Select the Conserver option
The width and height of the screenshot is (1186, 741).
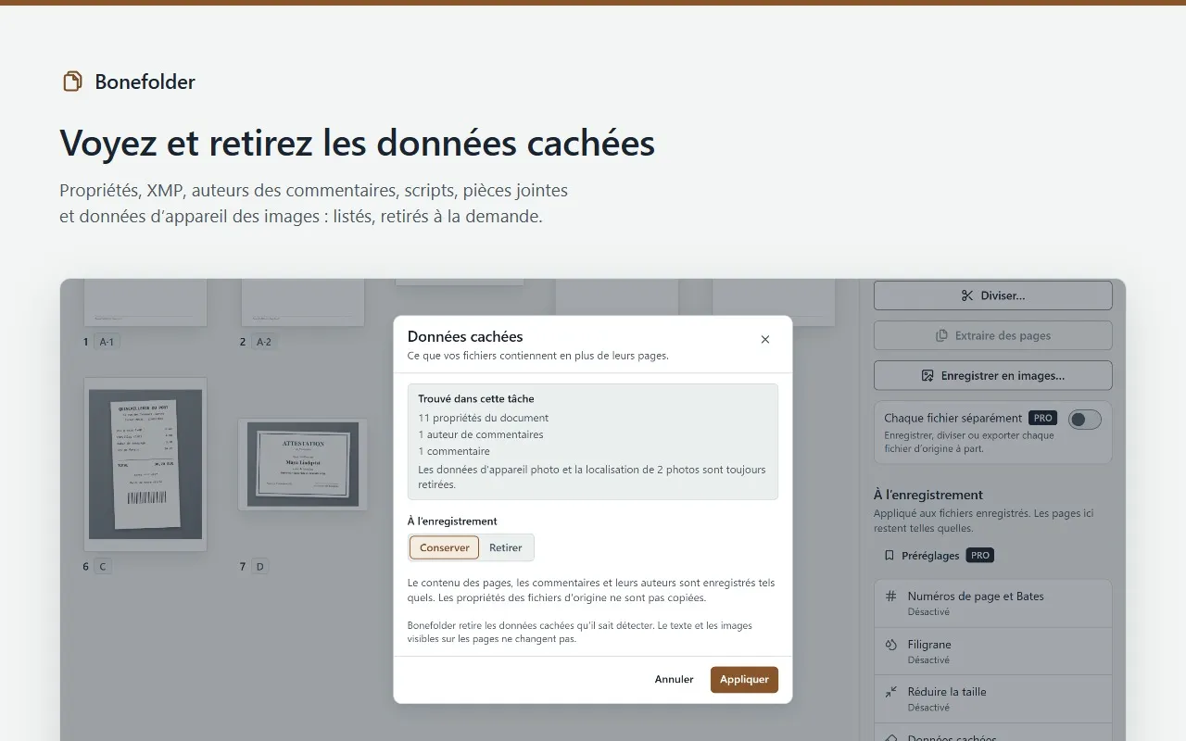point(445,547)
